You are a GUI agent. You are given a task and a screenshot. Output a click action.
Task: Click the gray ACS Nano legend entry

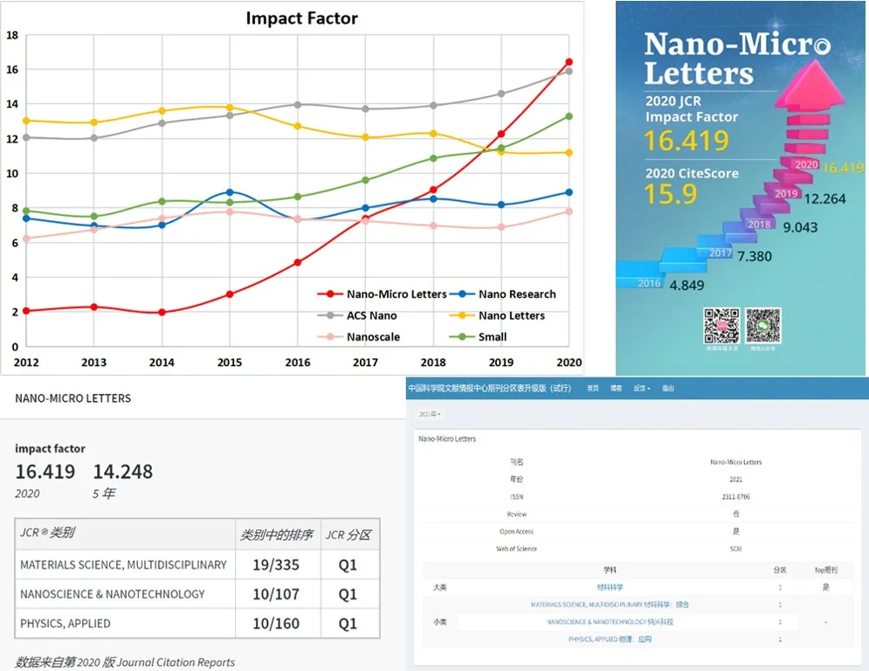pyautogui.click(x=357, y=315)
